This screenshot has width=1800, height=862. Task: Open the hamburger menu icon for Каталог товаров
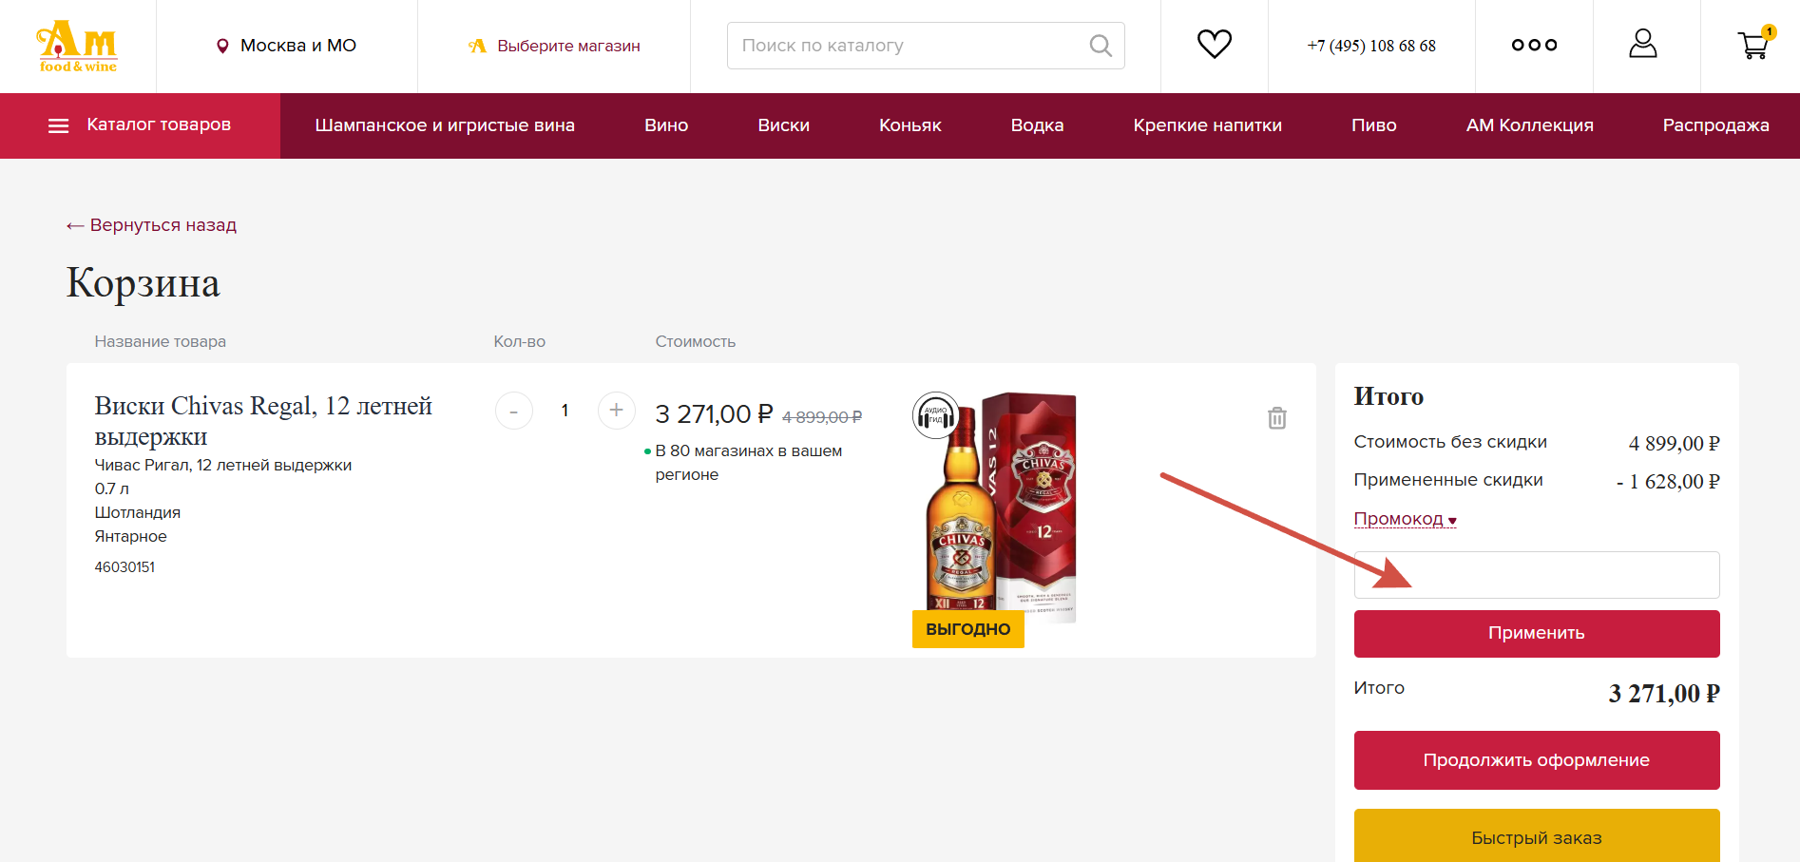[x=59, y=125]
